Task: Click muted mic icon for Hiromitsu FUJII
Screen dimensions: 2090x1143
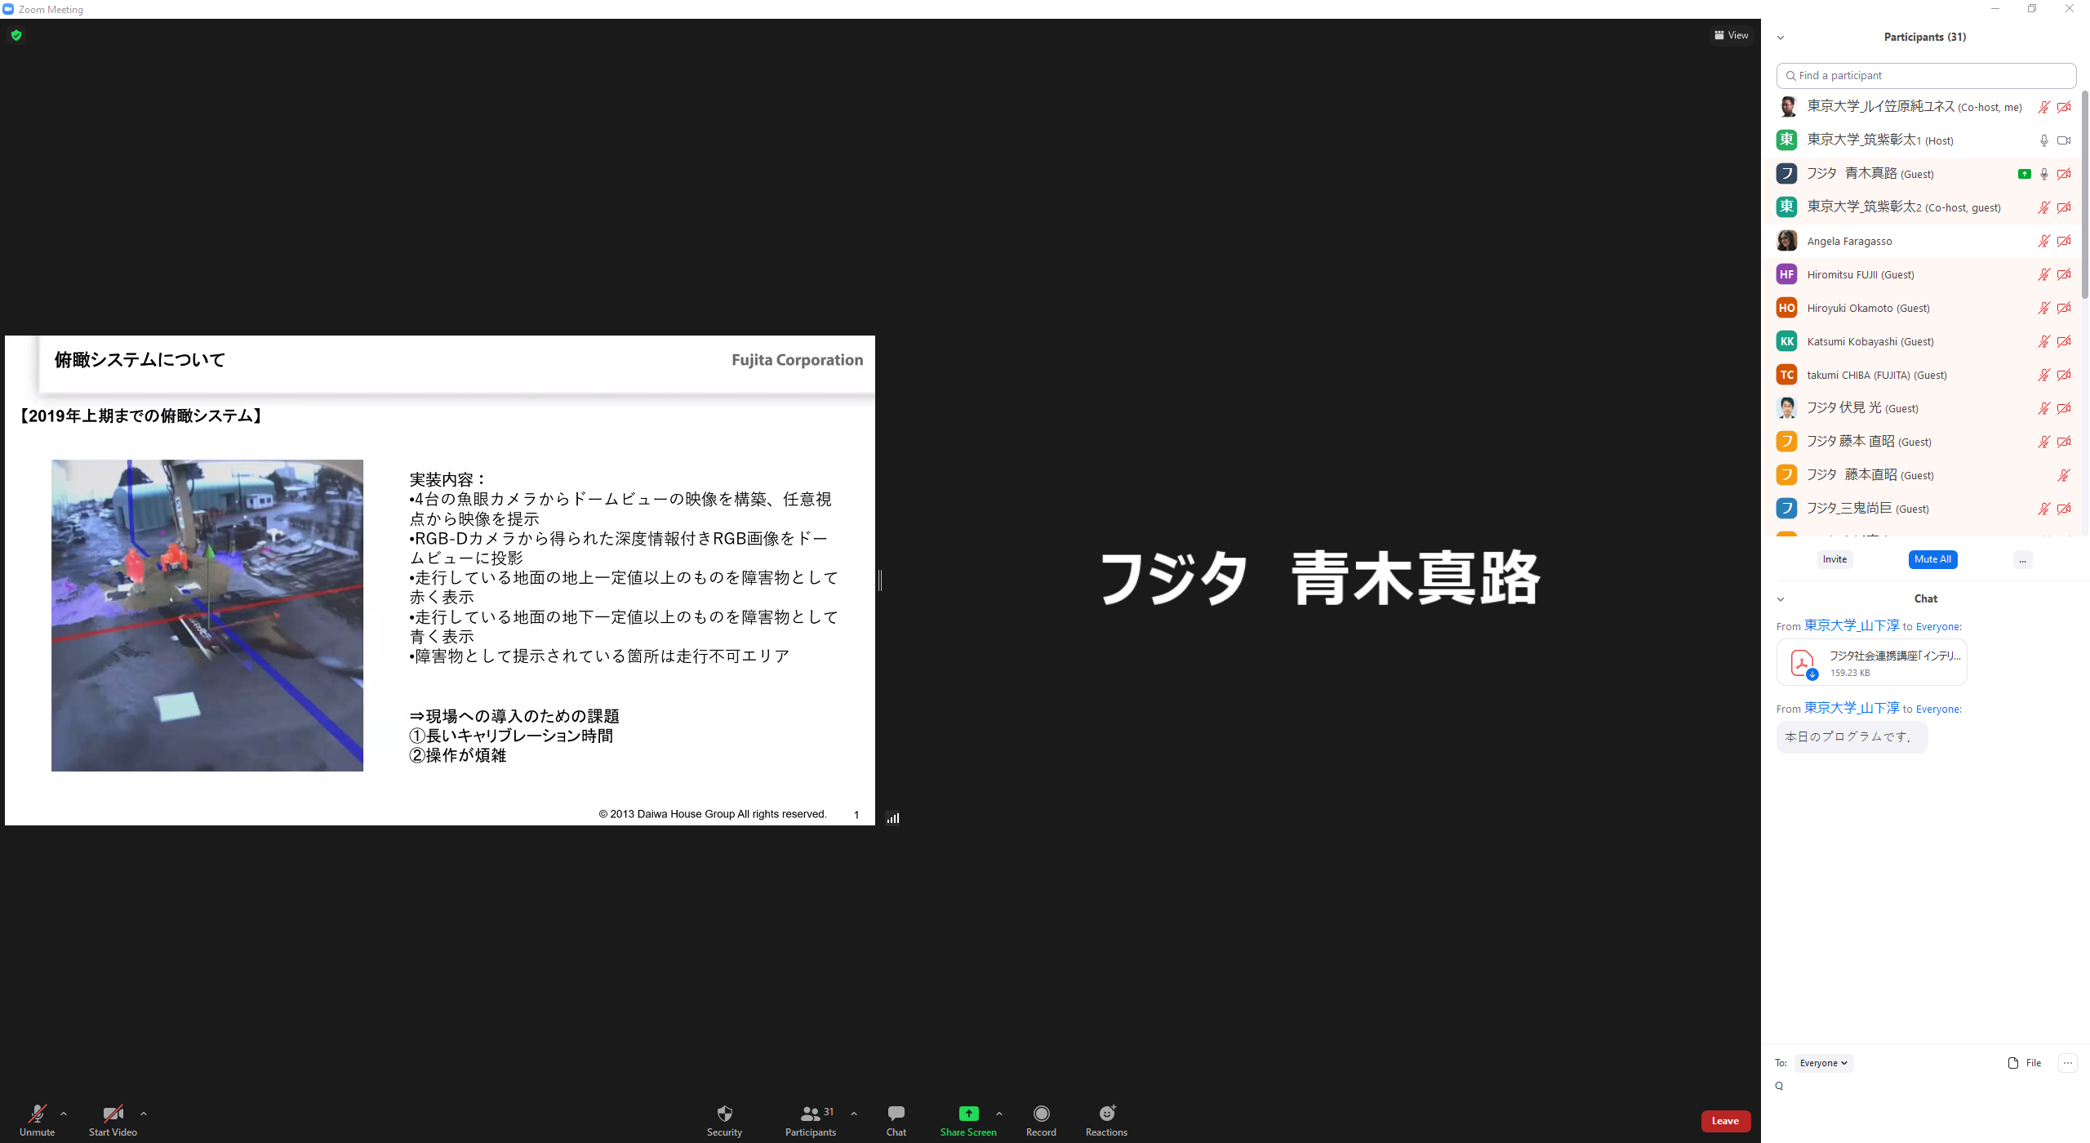Action: tap(2043, 274)
